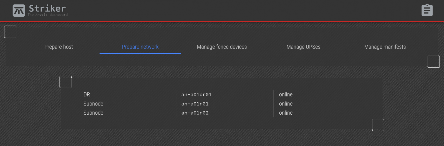Screen dimensions: 444x146
Task: Go to the Manage UPSes tab
Action: 303,47
